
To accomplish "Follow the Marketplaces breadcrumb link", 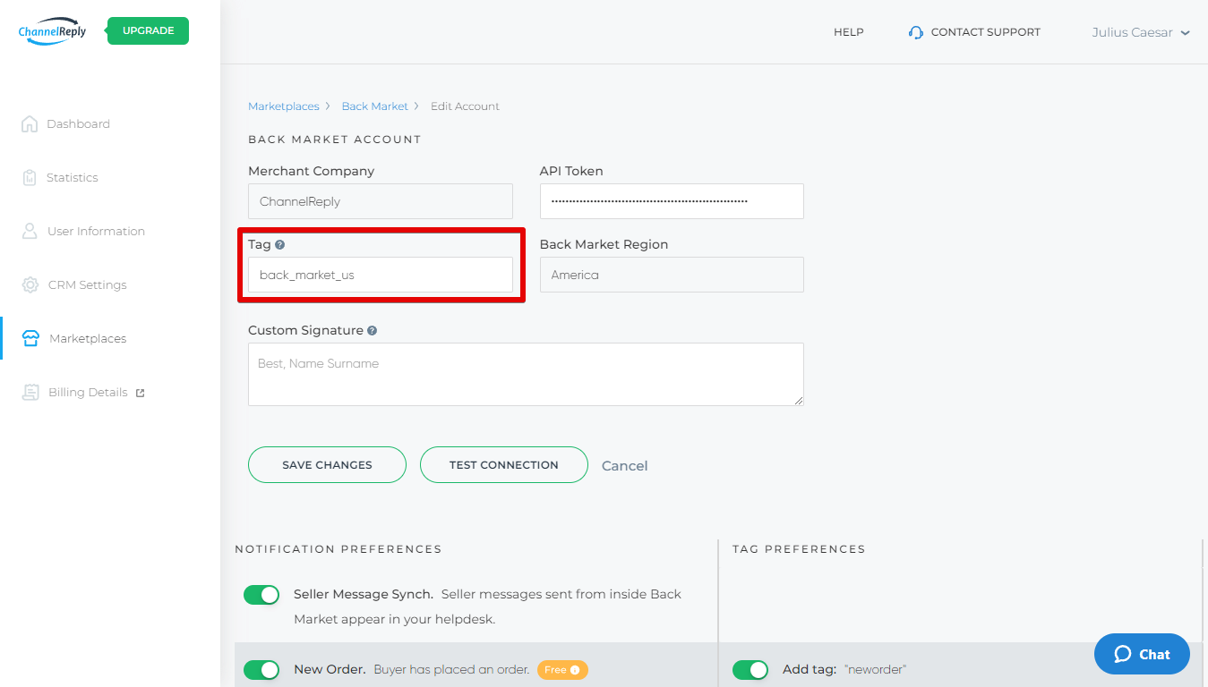I will [x=283, y=106].
